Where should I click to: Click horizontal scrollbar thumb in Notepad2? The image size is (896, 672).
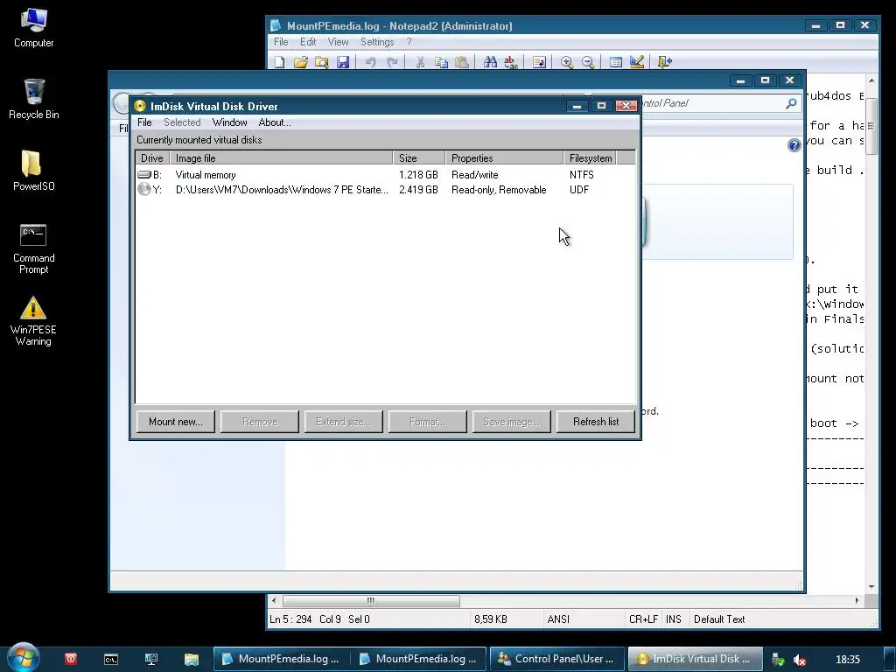[x=371, y=600]
